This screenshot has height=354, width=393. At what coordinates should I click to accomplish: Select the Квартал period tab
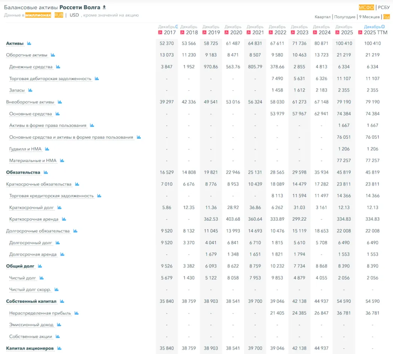(322, 17)
